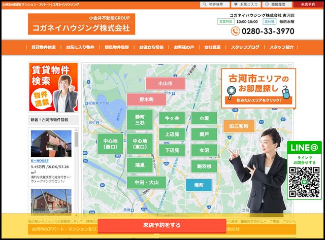Select the 静町 三杉 area button

tap(140, 120)
